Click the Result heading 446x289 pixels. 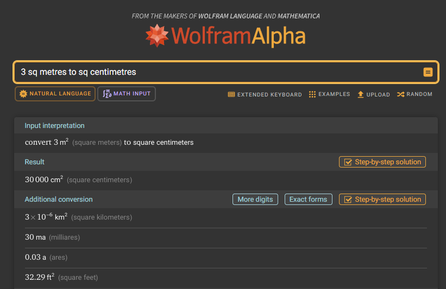pos(34,162)
